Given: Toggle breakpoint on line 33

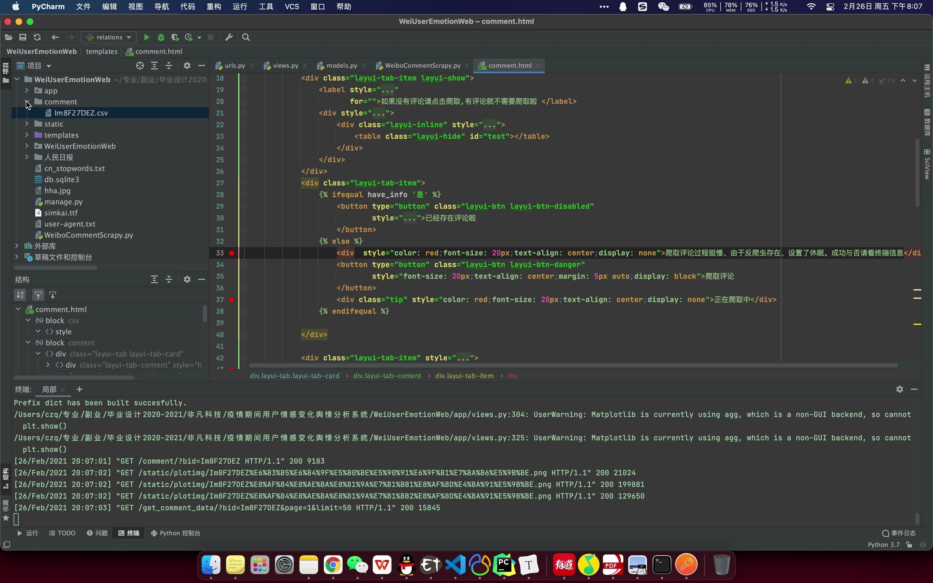Looking at the screenshot, I should point(231,253).
